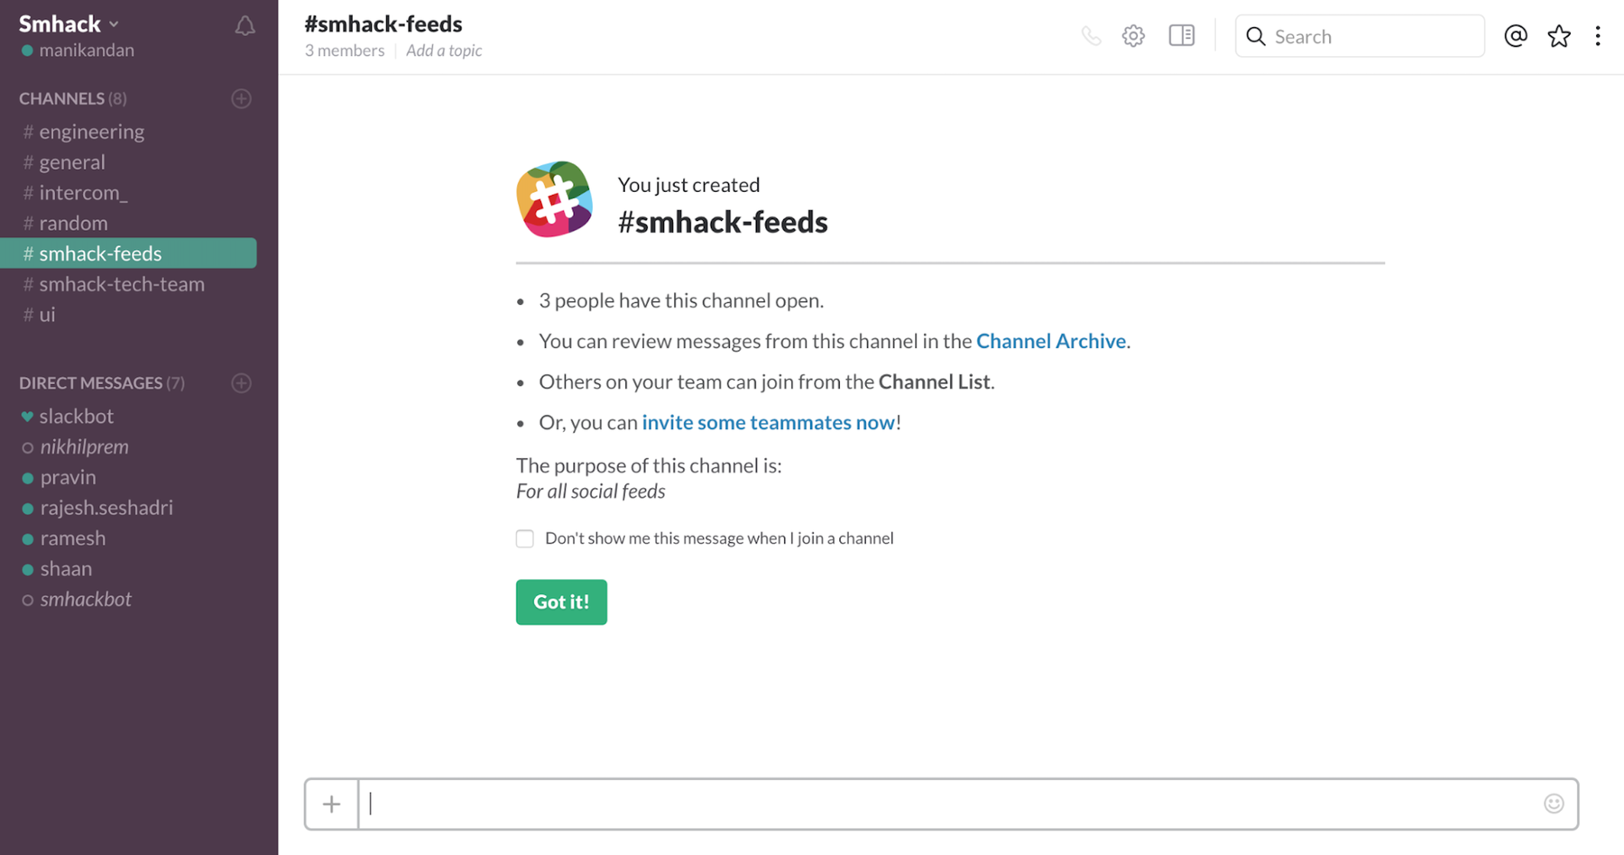Attach a file using the plus icon
The width and height of the screenshot is (1624, 855).
coord(331,804)
